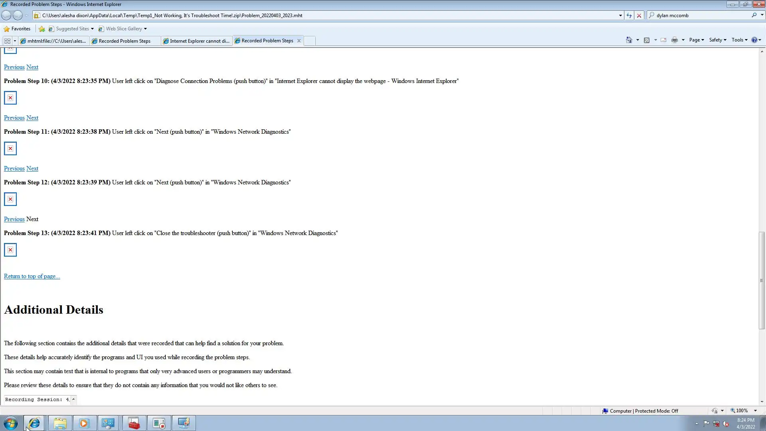Click the RSS feeds icon
The image size is (766, 431).
647,40
